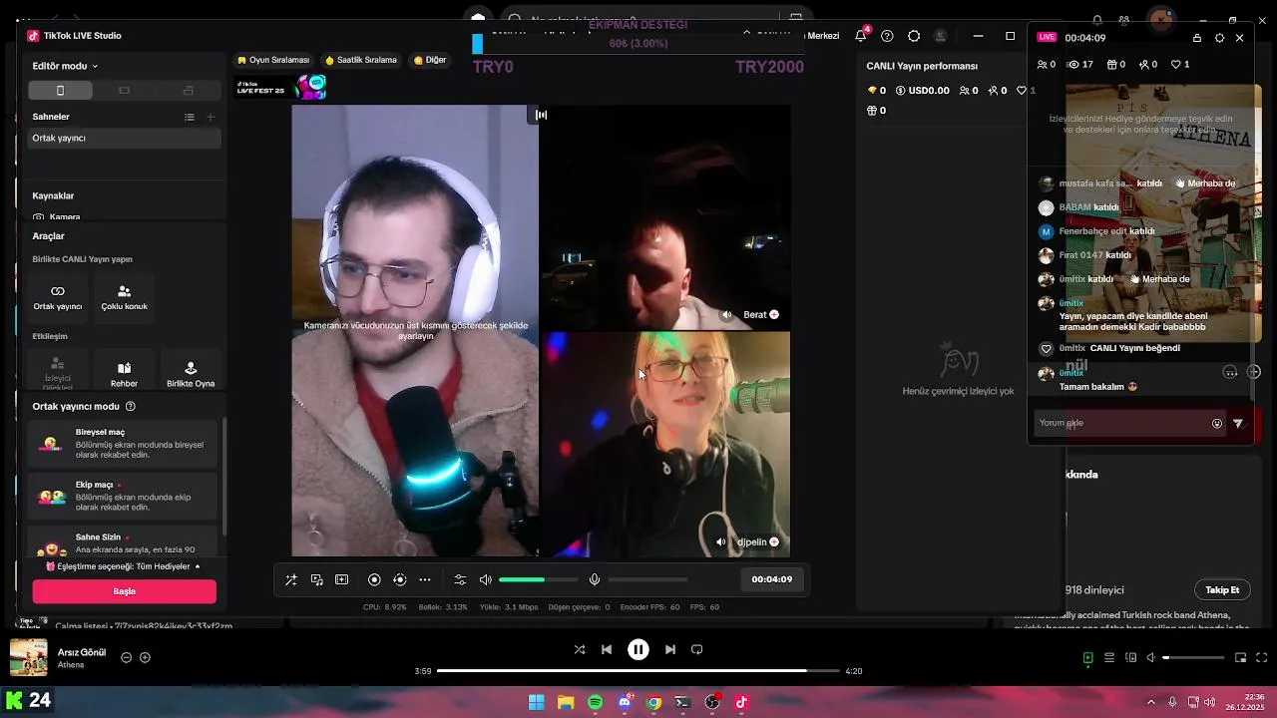Adjust the microphone level slider
The image size is (1277, 718).
647,579
